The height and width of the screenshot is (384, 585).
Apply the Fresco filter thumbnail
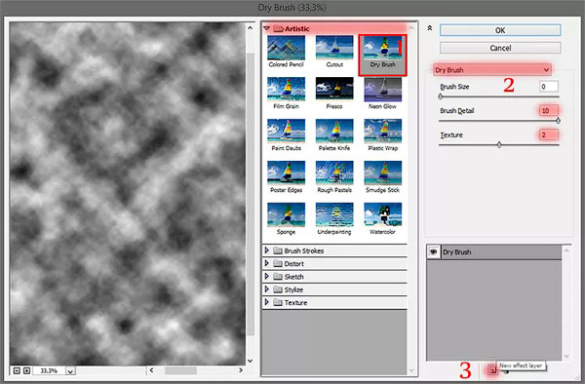[334, 90]
